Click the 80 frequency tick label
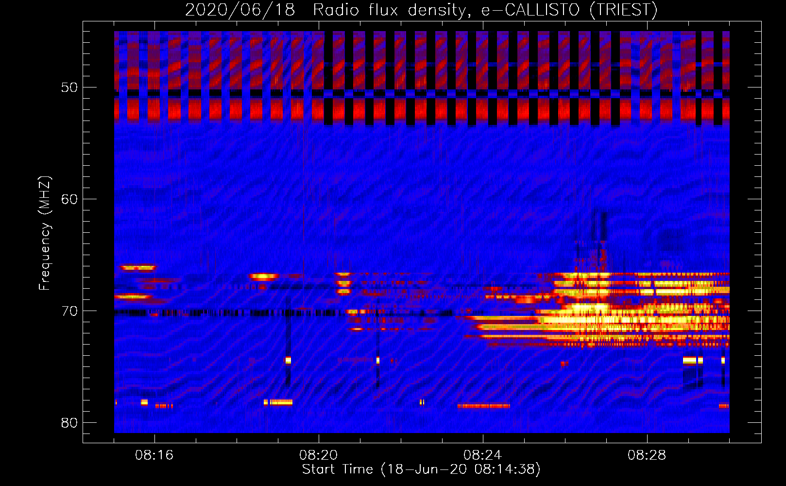 (69, 423)
